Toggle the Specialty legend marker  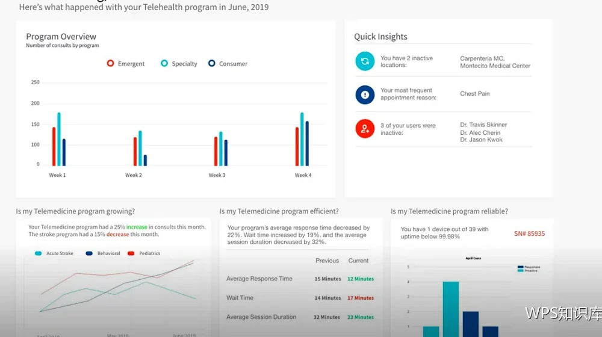click(x=164, y=63)
